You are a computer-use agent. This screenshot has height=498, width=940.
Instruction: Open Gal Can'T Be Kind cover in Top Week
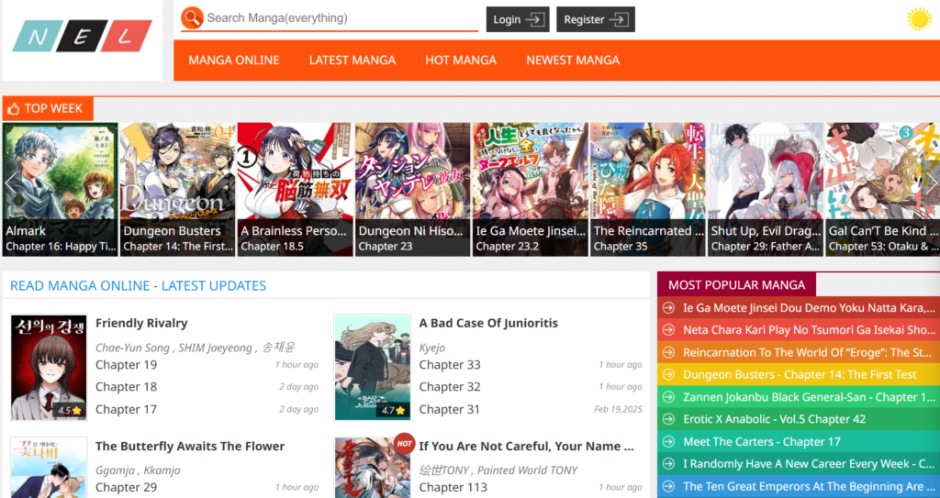pos(882,189)
